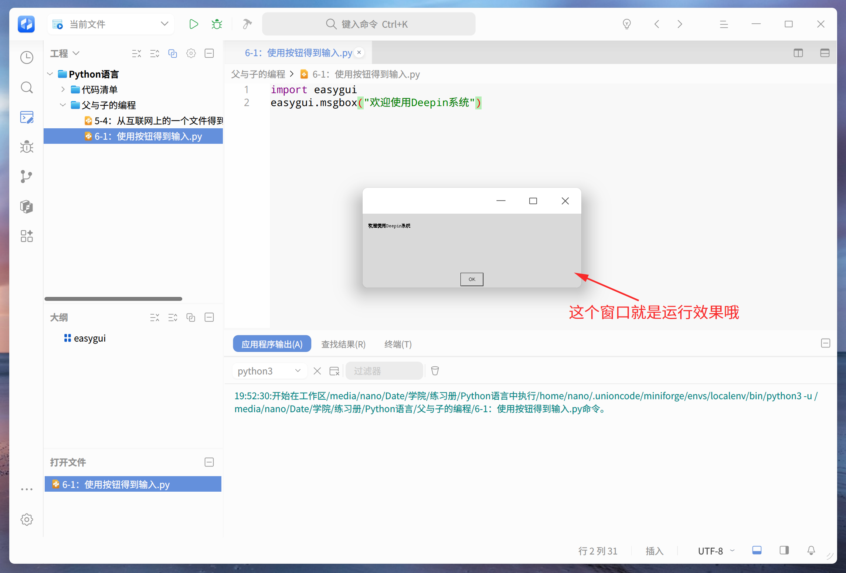The image size is (846, 573).
Task: Collapse the open files (打开文件) panel
Action: click(209, 462)
